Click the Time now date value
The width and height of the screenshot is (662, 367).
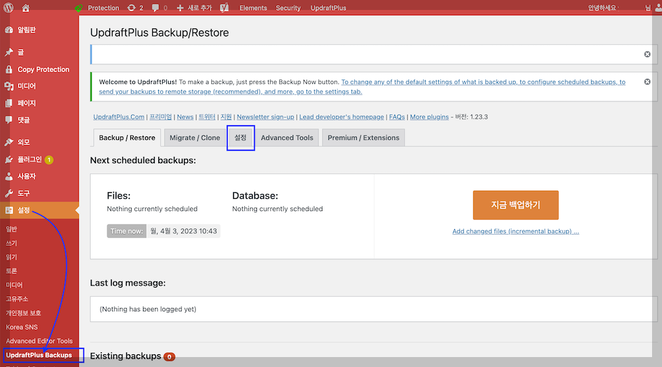183,231
